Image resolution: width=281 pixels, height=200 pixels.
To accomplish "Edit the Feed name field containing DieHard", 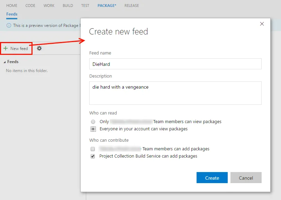I will tap(175, 64).
